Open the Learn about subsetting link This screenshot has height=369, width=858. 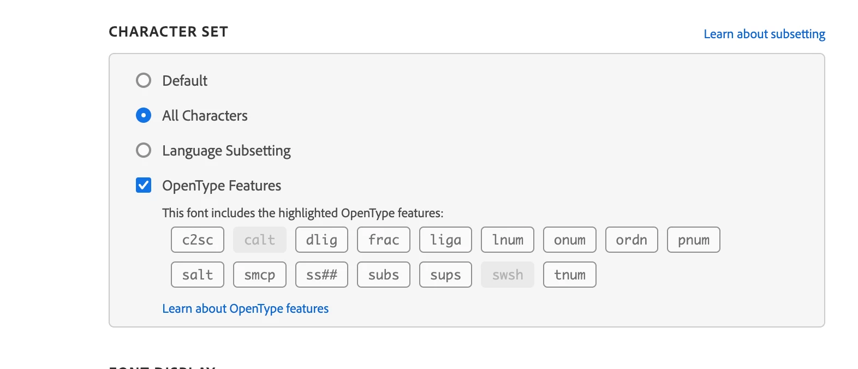point(764,34)
